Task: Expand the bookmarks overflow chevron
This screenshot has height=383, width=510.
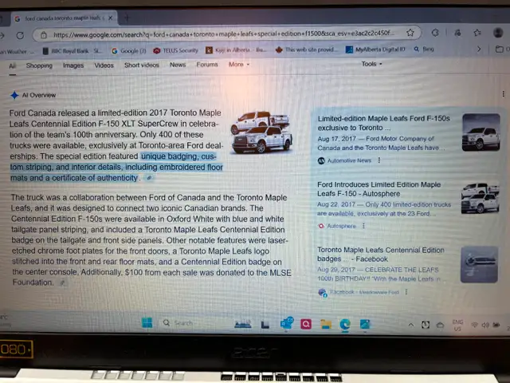Action: pos(479,49)
